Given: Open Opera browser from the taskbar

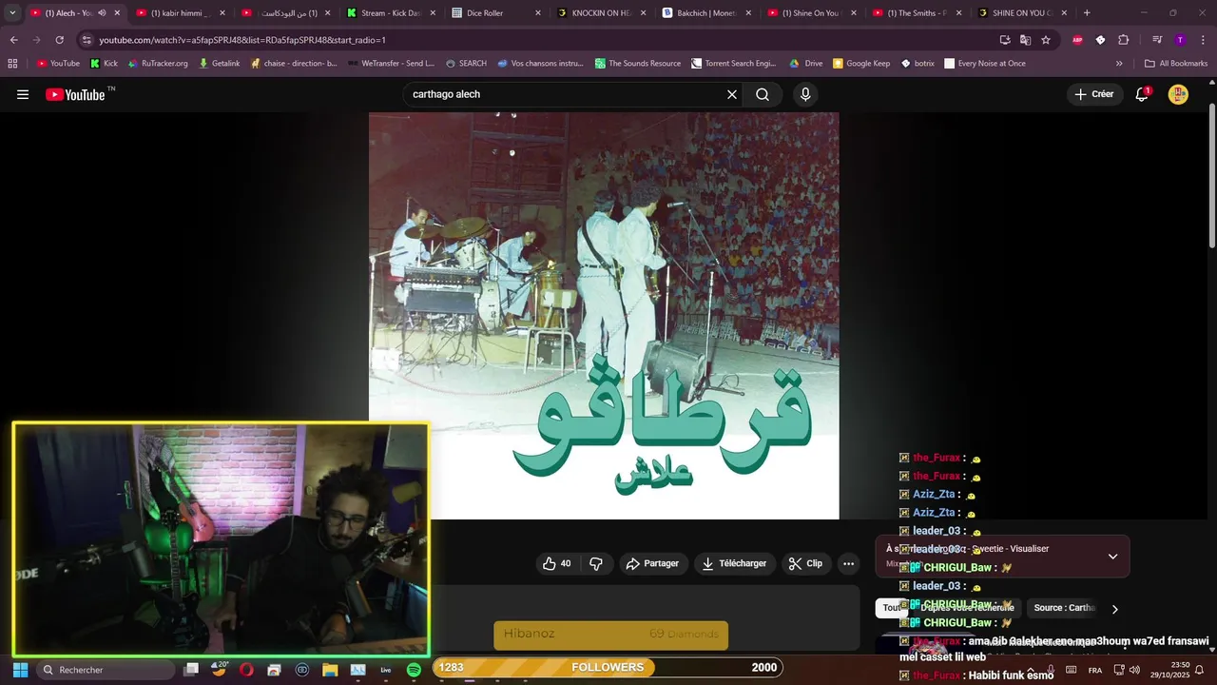Looking at the screenshot, I should coord(246,670).
